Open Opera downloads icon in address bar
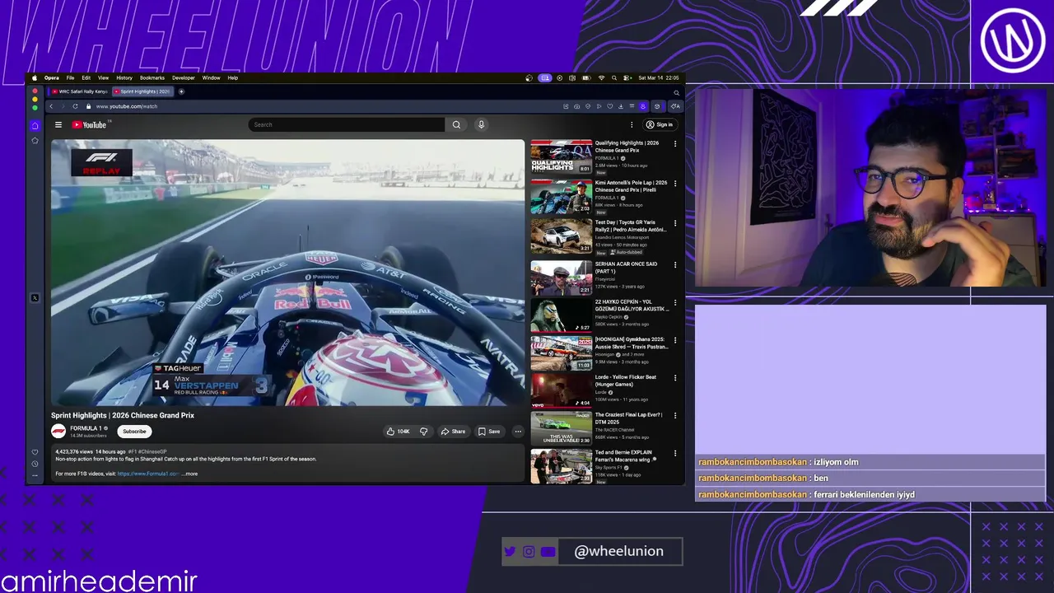 (x=621, y=106)
